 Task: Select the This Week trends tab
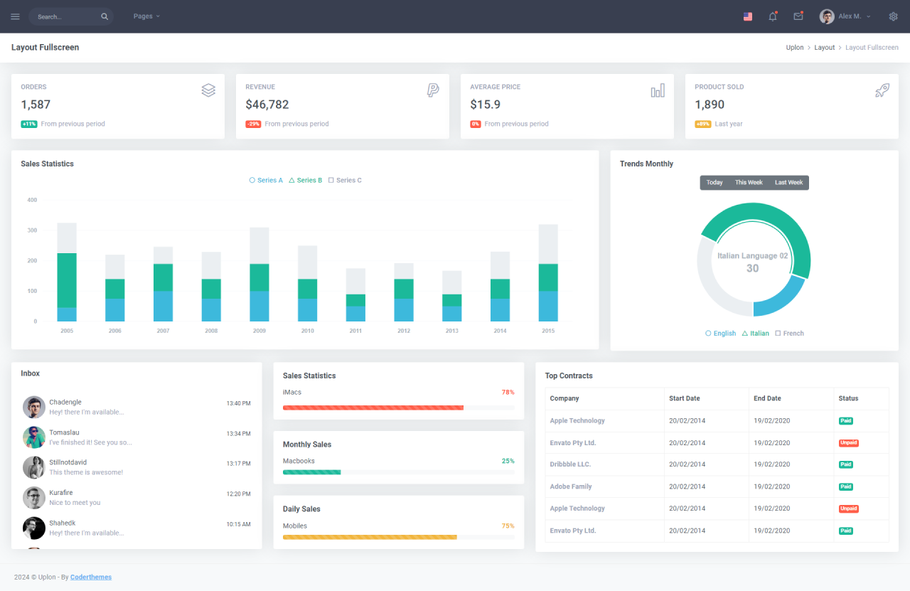(749, 183)
